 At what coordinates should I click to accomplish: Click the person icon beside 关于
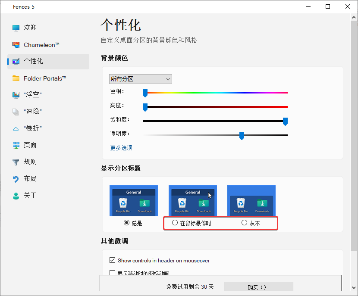(16, 196)
